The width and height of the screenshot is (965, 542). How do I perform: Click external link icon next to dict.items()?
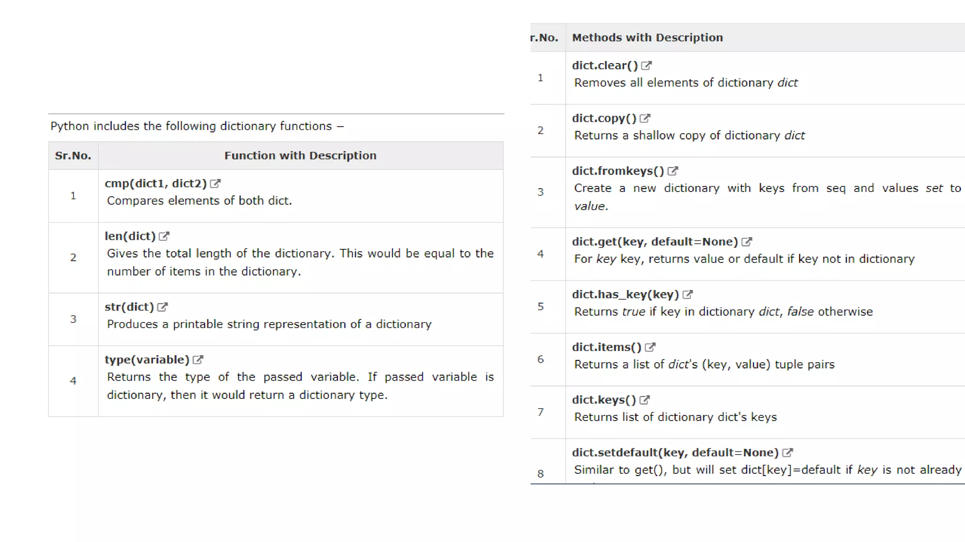coord(650,347)
